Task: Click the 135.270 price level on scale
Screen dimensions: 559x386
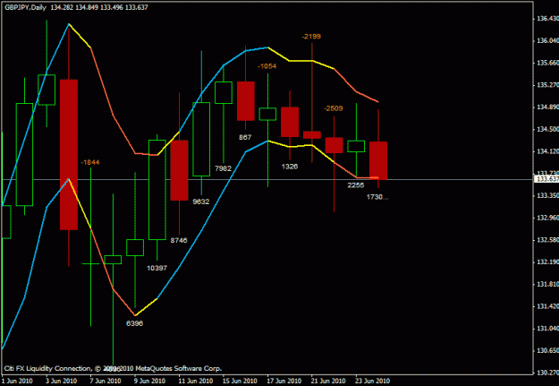Action: click(x=547, y=85)
